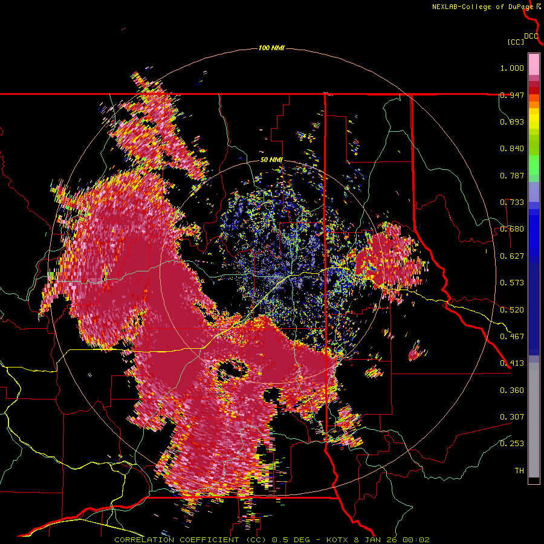Click the Correlation Coefficient KOTX caption text
This screenshot has width=544, height=544.
272,540
